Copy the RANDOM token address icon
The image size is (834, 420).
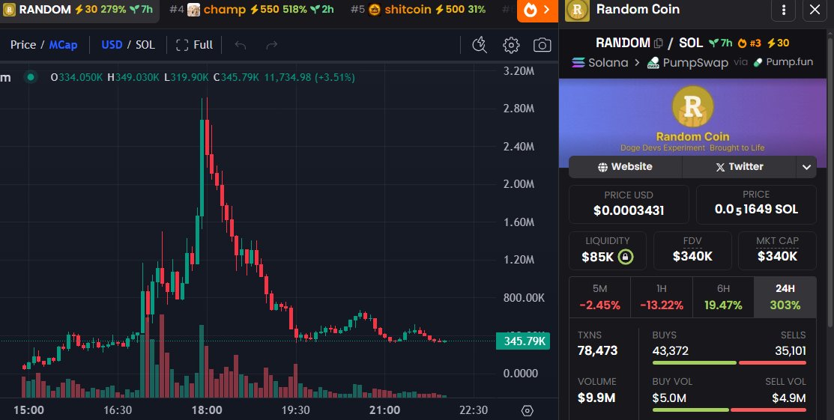[659, 43]
